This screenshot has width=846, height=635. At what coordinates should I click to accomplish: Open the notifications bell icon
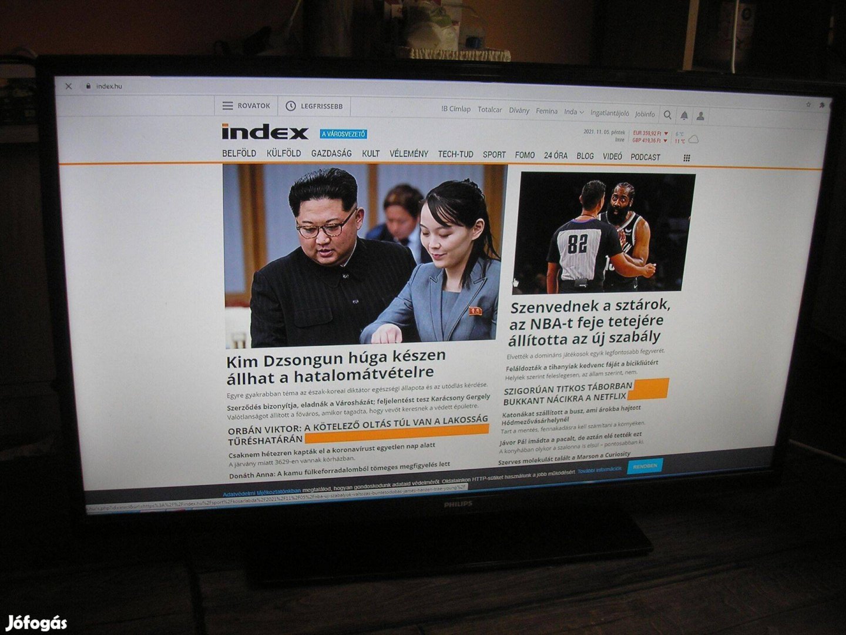pos(684,116)
